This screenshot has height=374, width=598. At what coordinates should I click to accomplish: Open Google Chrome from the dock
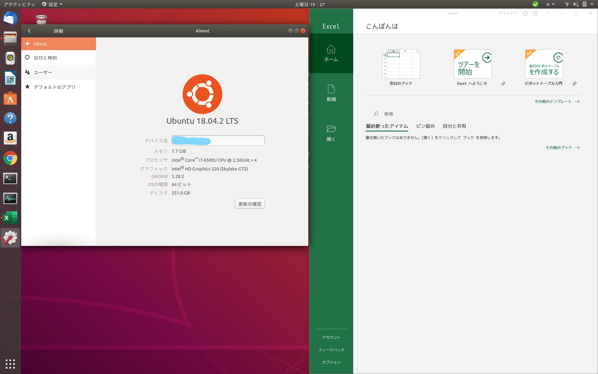click(10, 158)
